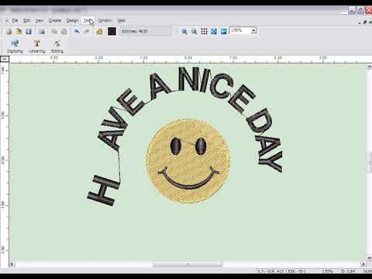Click the left eye of the smiley
Image resolution: width=372 pixels, height=279 pixels.
tap(176, 146)
